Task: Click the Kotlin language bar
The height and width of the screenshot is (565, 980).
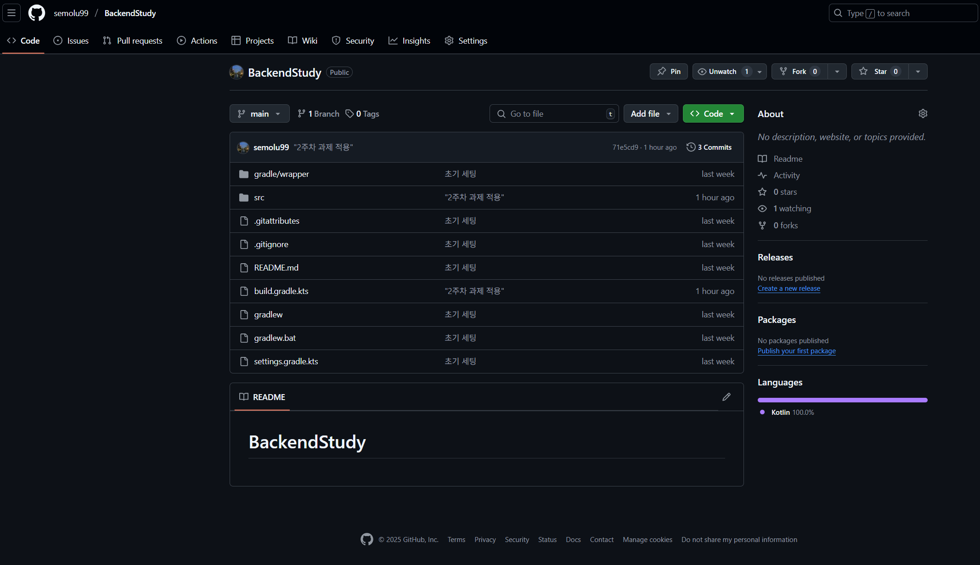Action: (842, 400)
